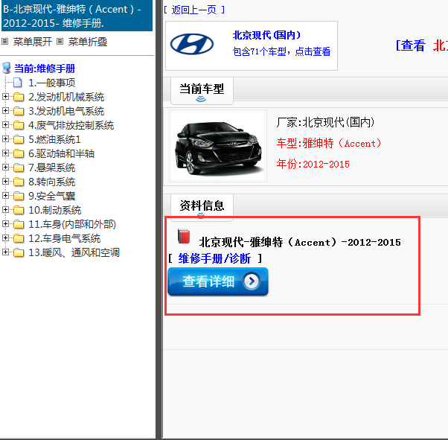Open 8.转向系统 tree label

51,182
